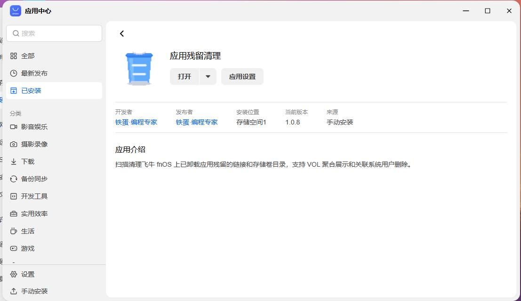
Task: Select 已安装 in the sidebar
Action: point(54,91)
